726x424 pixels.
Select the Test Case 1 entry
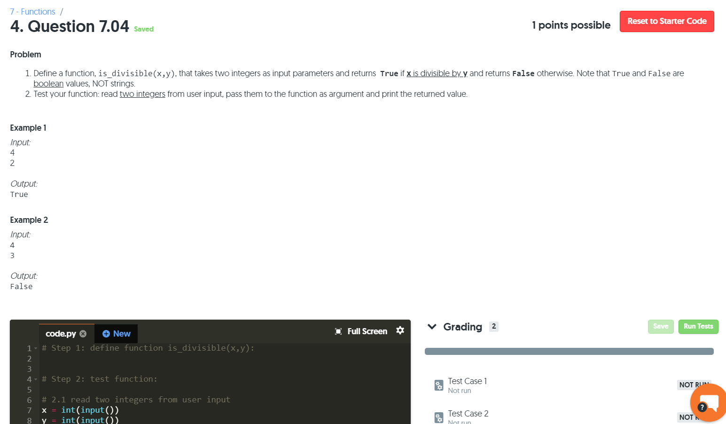pos(468,381)
